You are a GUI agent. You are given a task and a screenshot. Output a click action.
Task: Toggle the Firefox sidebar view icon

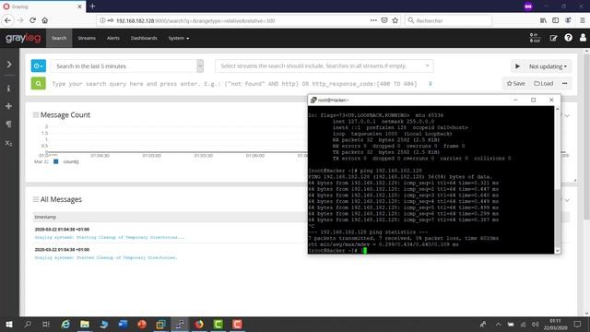click(555, 20)
